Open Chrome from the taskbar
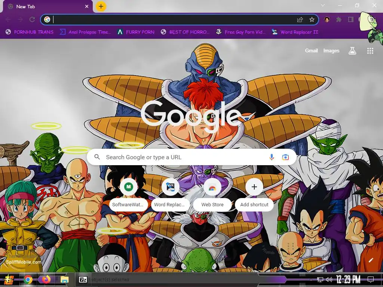 28,280
